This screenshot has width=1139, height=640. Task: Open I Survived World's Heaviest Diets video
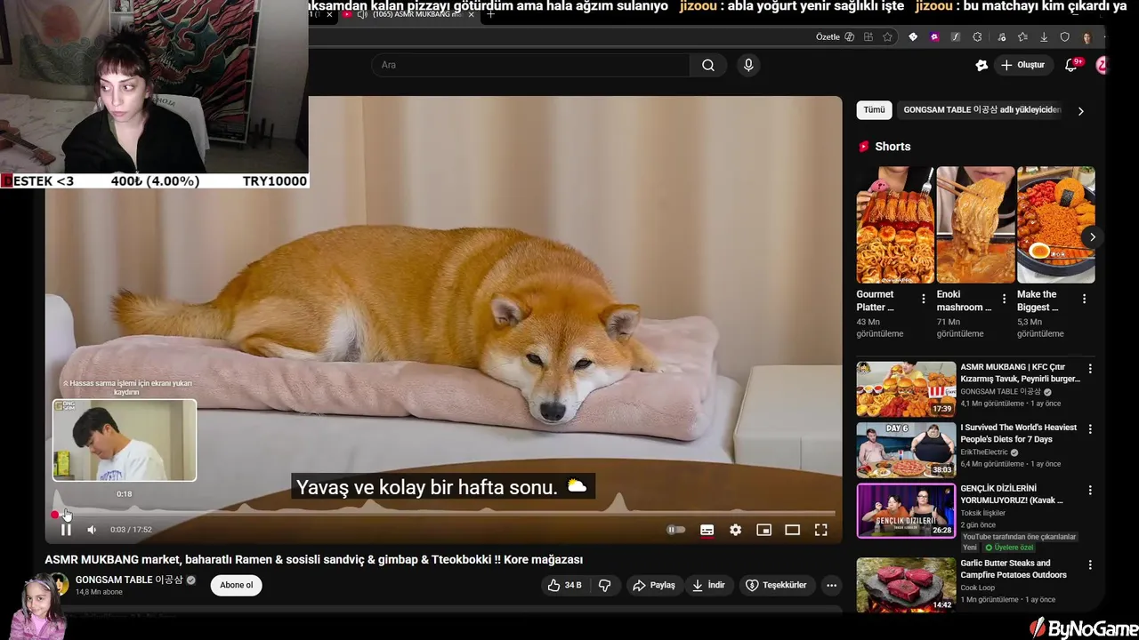pos(1018,433)
